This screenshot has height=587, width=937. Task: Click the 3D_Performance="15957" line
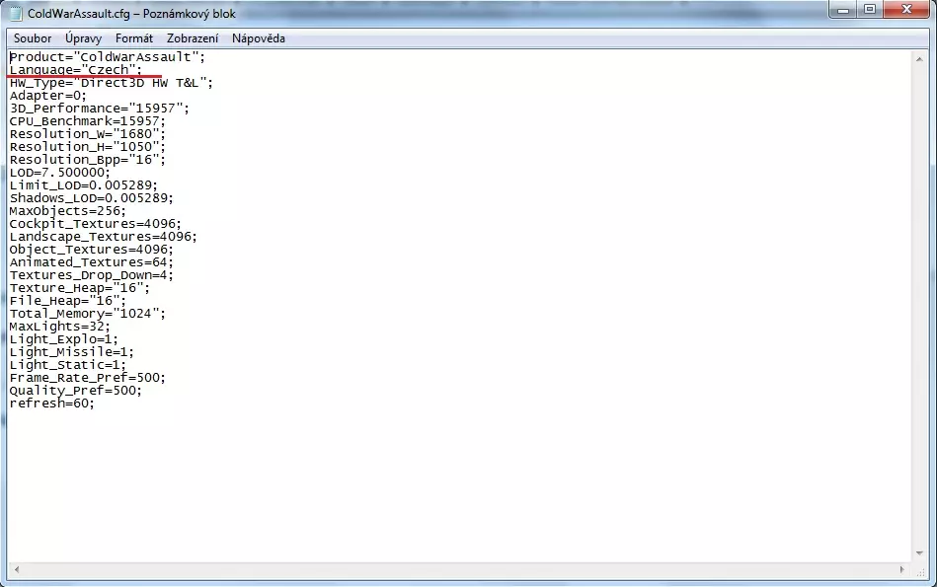(99, 109)
